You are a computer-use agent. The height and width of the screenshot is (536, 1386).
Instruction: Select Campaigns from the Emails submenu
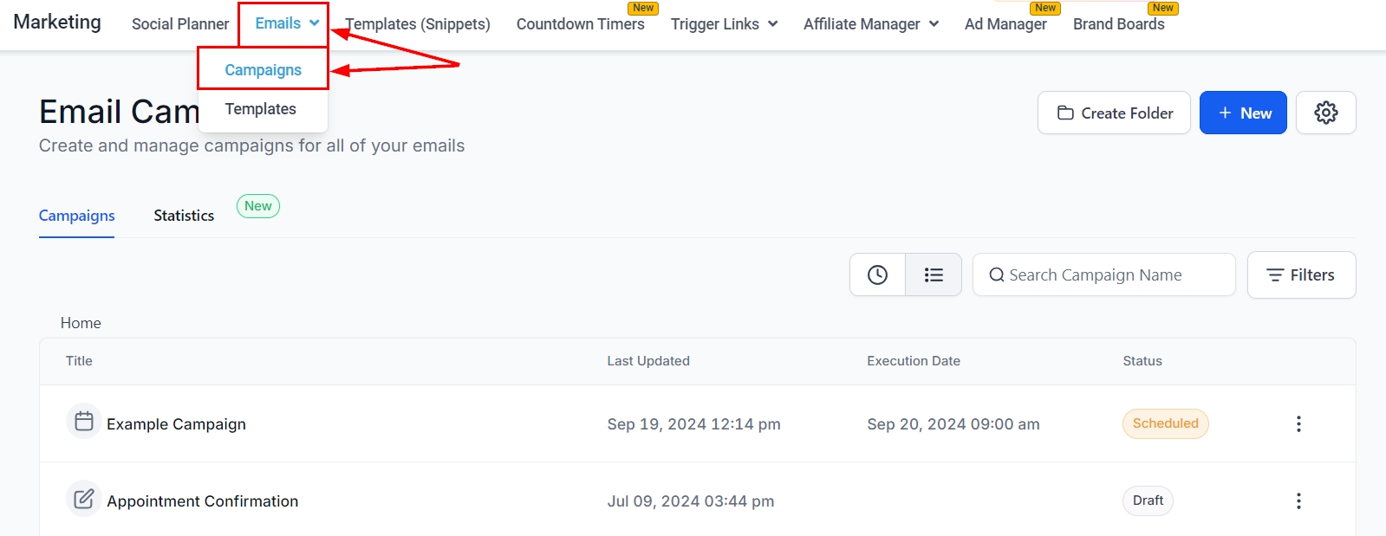pos(263,70)
